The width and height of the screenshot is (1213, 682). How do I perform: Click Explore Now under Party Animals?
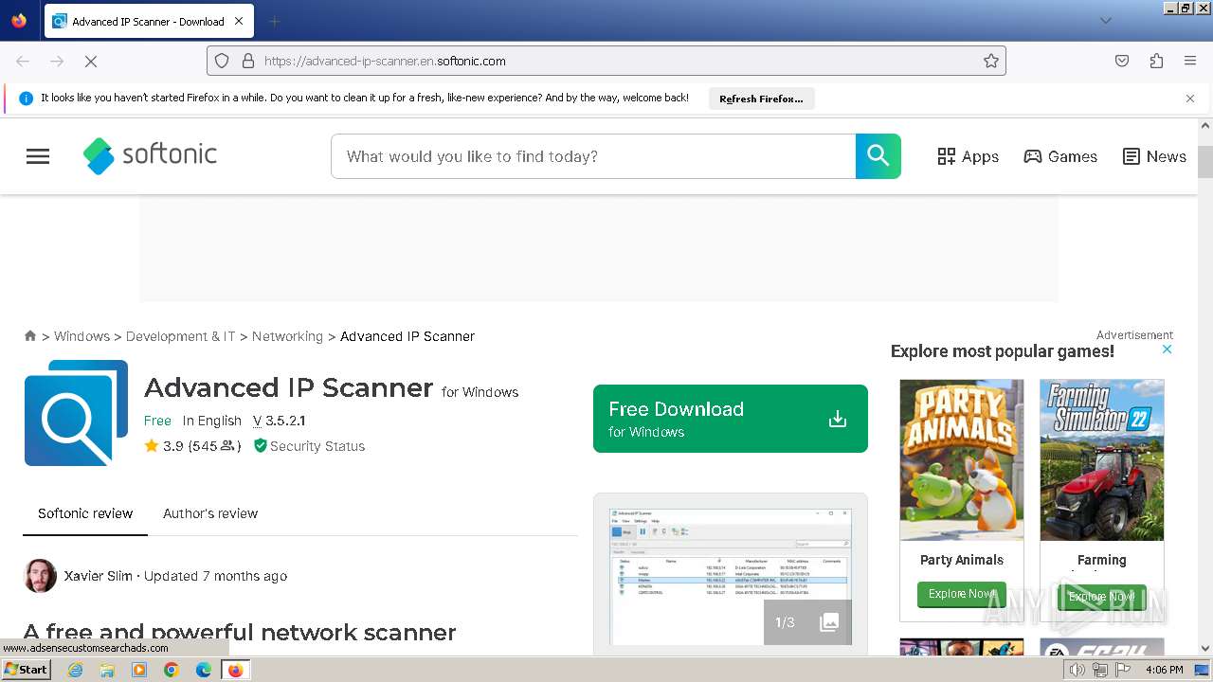point(962,594)
